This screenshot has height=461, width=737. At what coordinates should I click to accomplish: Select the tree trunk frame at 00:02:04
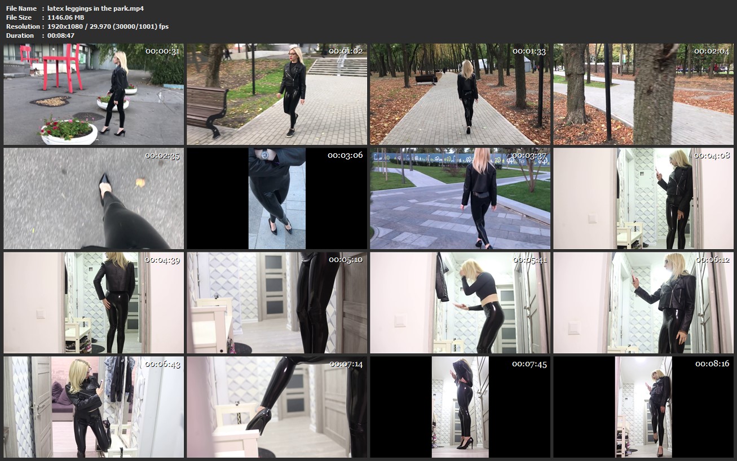click(643, 94)
